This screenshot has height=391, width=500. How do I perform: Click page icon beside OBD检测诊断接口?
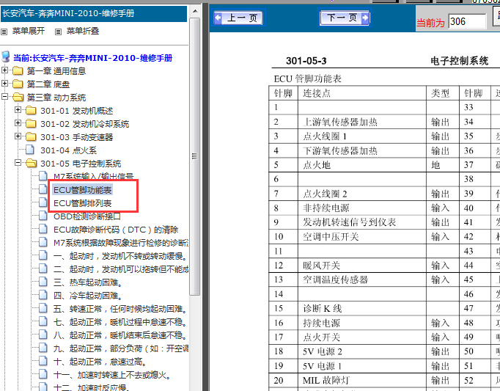click(43, 216)
